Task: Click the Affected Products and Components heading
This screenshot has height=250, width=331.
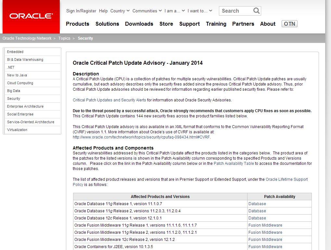Action: (x=113, y=148)
